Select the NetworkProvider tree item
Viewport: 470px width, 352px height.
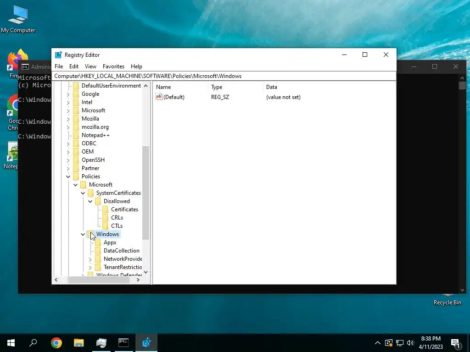pyautogui.click(x=123, y=258)
